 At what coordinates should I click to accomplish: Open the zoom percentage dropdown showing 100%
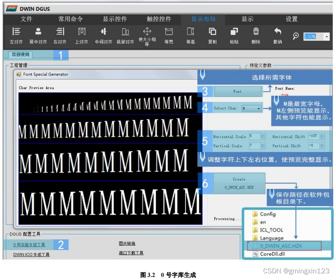[326, 36]
